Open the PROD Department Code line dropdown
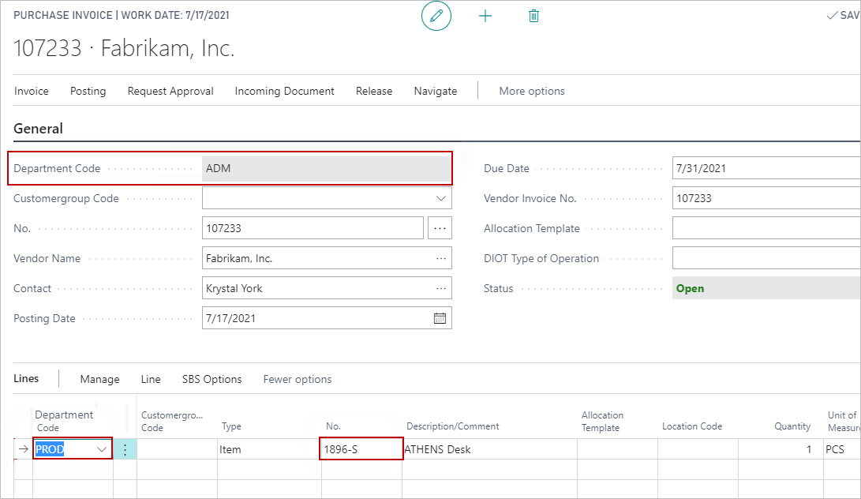 click(102, 449)
